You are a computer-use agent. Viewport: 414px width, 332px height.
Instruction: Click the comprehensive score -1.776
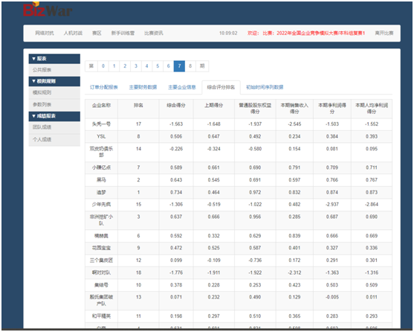tap(176, 272)
